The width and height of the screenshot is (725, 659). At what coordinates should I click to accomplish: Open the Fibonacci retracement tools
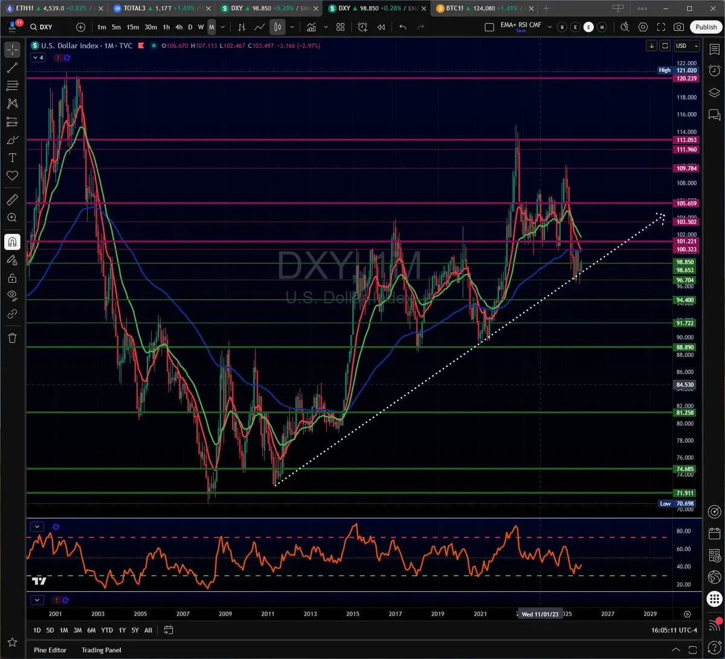pyautogui.click(x=12, y=86)
